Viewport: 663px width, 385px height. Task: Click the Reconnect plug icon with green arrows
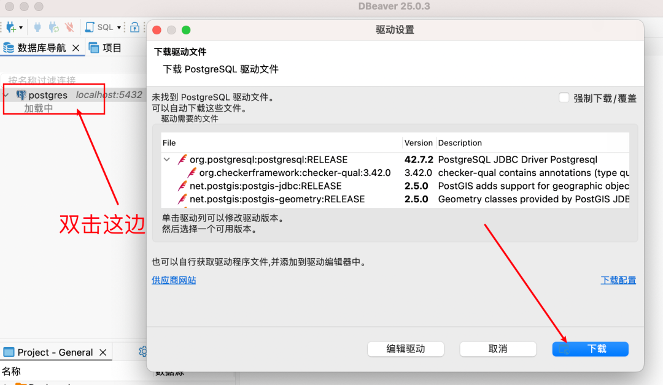[53, 28]
